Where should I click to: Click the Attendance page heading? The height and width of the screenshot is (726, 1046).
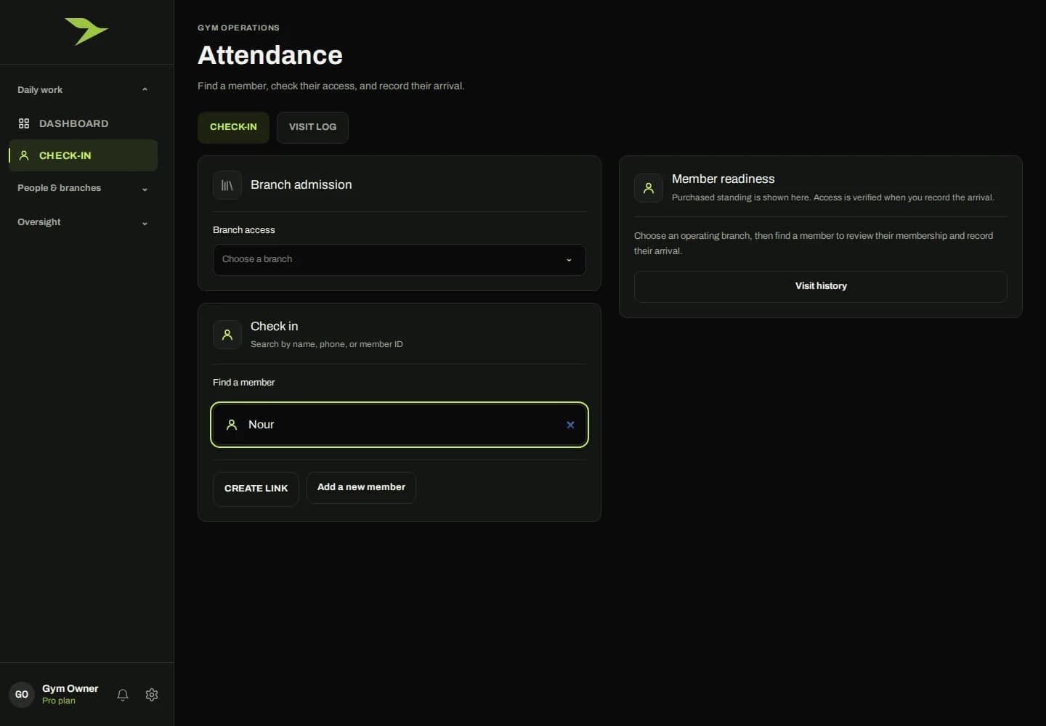(x=270, y=55)
